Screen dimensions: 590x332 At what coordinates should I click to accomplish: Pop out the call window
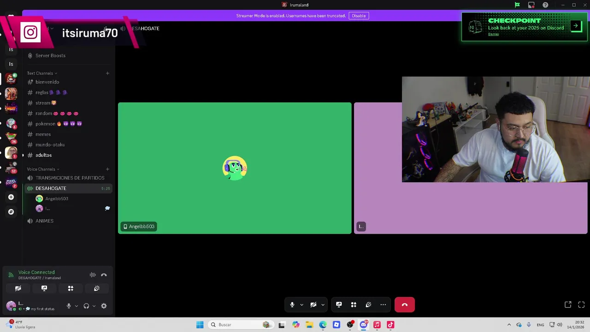click(568, 305)
